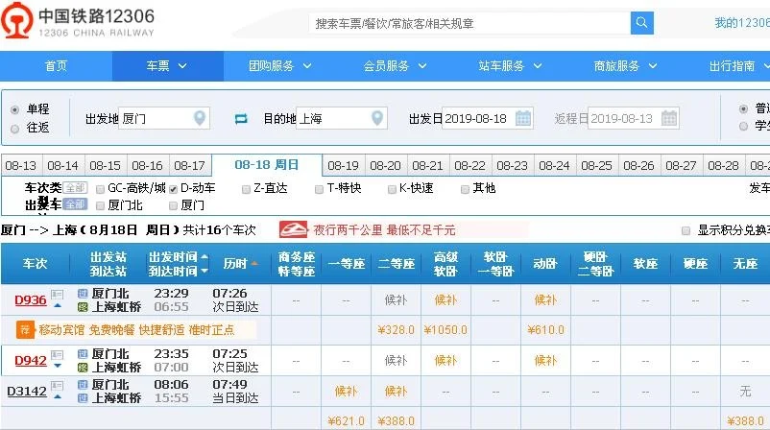Open train D3142 link
The image size is (770, 430).
(27, 392)
